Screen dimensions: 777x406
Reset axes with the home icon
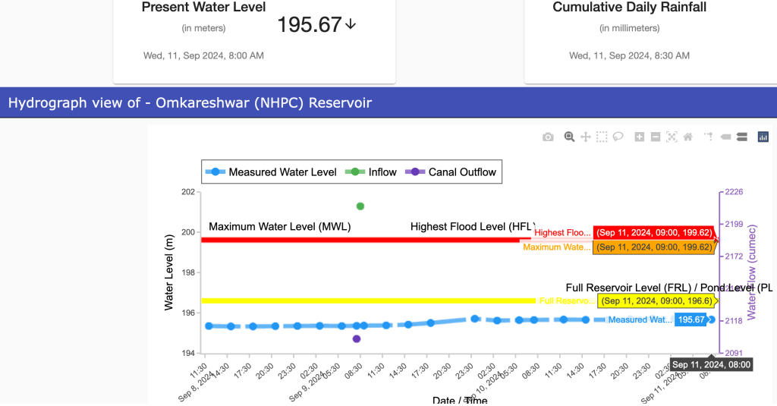[x=688, y=137]
